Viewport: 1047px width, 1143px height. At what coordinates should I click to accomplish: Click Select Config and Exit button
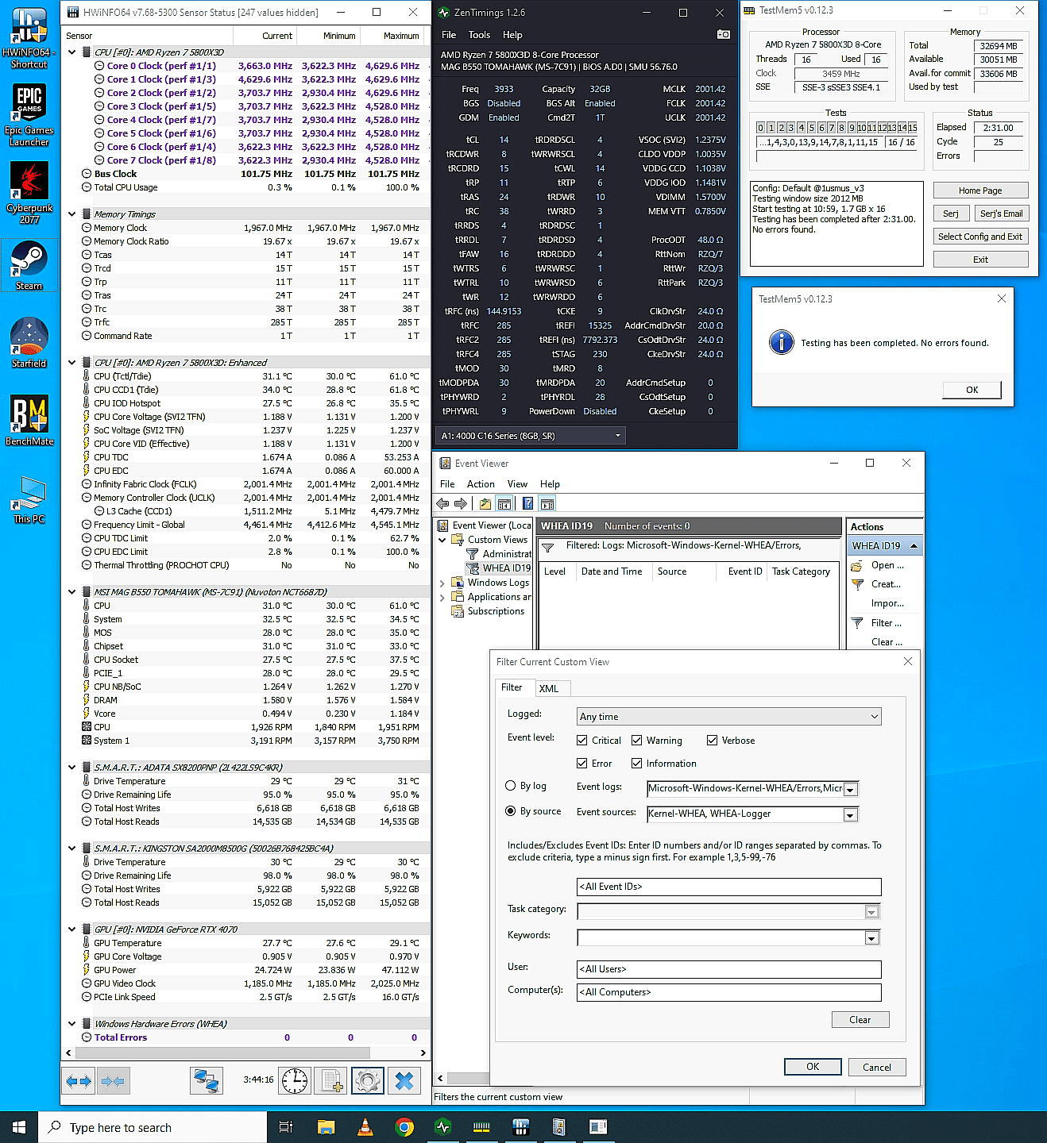point(980,237)
